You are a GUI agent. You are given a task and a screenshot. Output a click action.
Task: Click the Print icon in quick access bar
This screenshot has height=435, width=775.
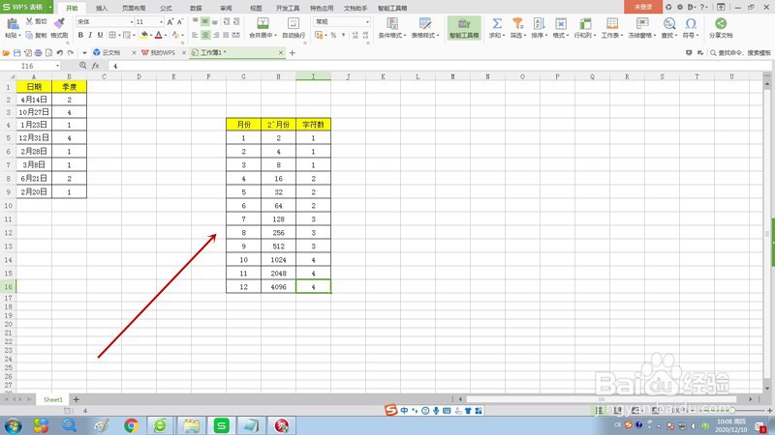click(x=38, y=53)
